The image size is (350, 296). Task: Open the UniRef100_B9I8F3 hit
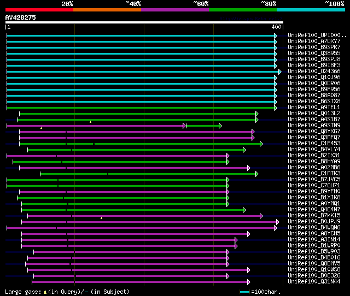click(314, 66)
